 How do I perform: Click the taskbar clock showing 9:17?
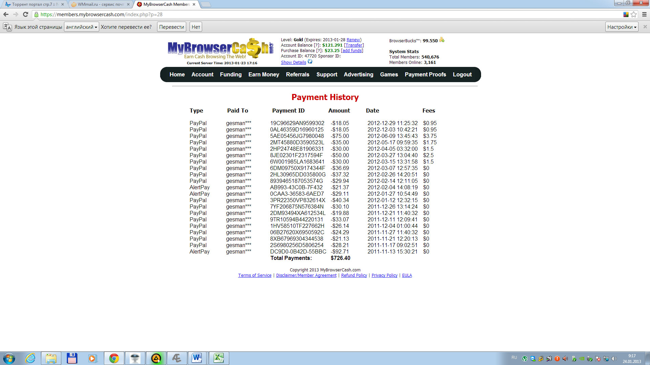[x=632, y=359]
